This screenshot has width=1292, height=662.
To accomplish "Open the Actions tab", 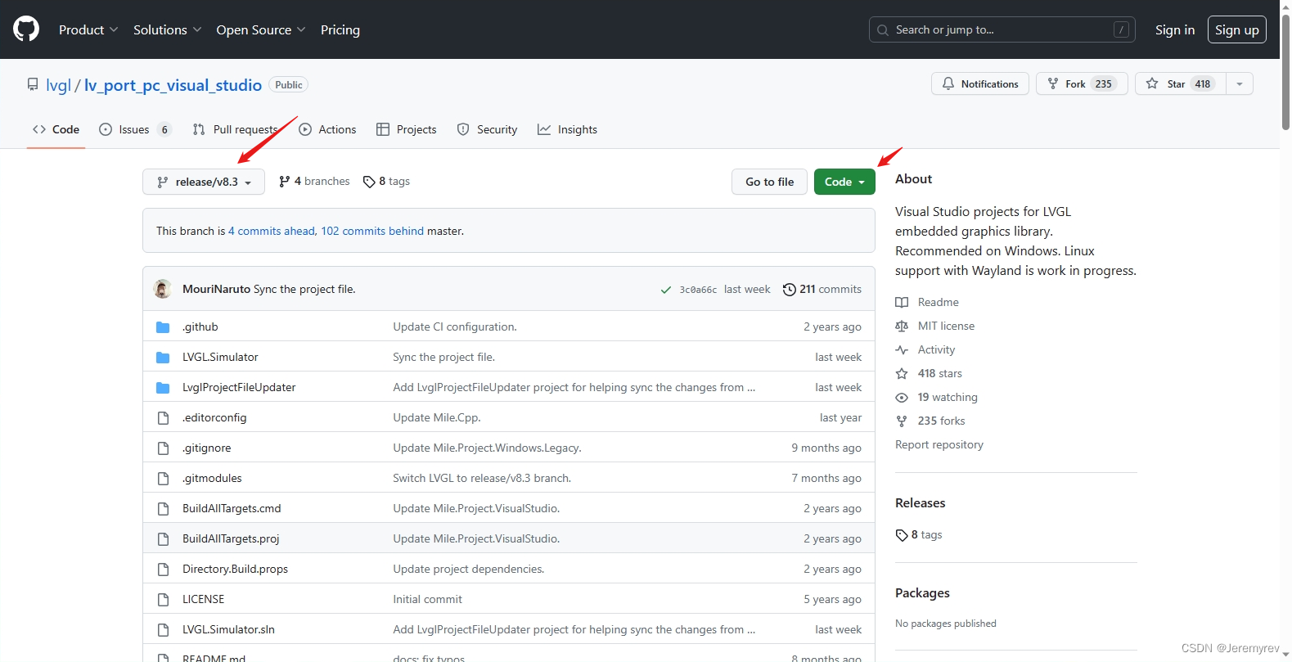I will coord(328,129).
